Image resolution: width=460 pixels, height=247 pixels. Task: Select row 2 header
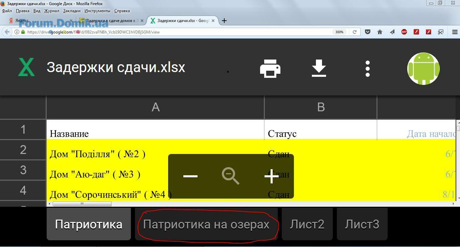click(x=23, y=150)
